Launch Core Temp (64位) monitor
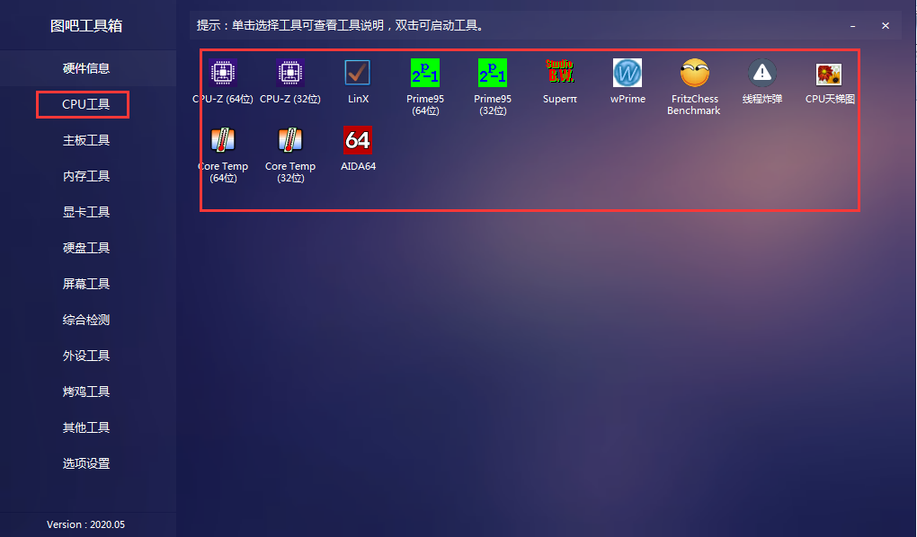Image resolution: width=917 pixels, height=537 pixels. tap(222, 144)
